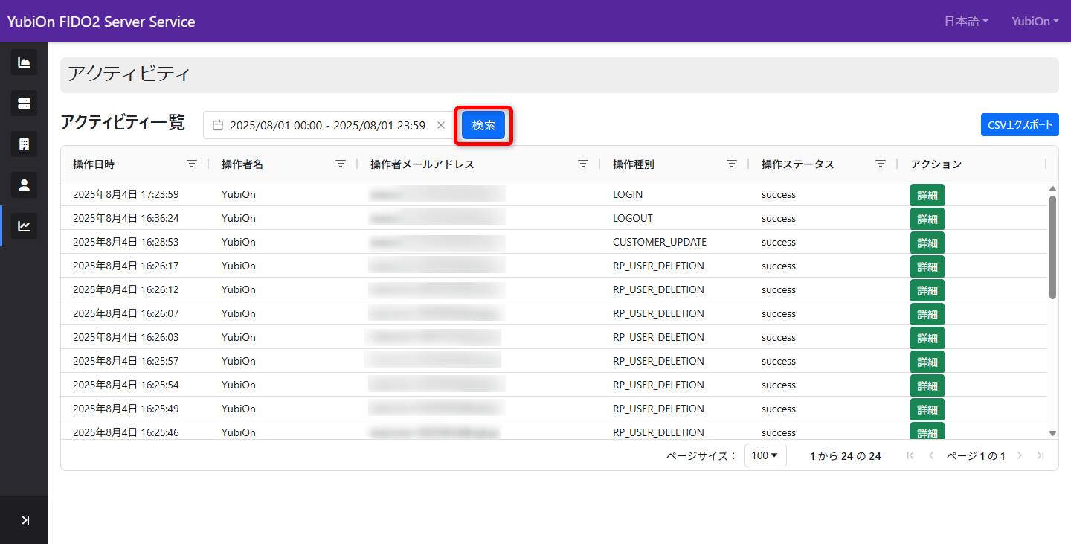
Task: Open filter menu for 操作者メールアドレス column
Action: pos(583,164)
